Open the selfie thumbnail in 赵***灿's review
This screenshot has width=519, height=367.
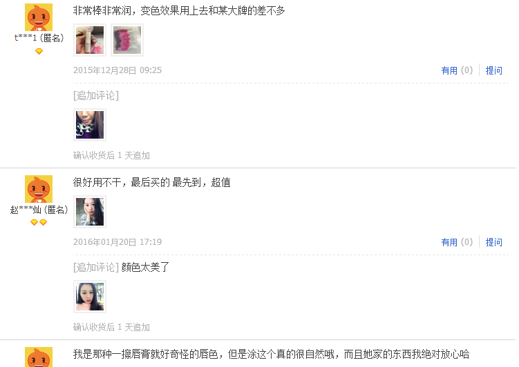[90, 212]
